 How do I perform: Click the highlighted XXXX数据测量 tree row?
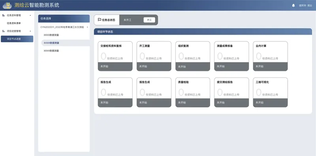click(x=65, y=43)
